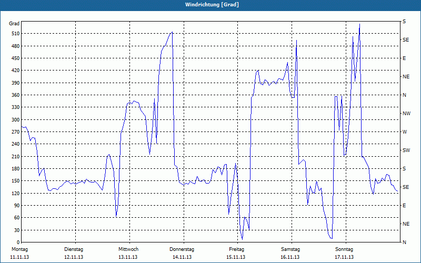This screenshot has width=421, height=263.
Task: Click the date 16.11.13
Action: (290, 257)
